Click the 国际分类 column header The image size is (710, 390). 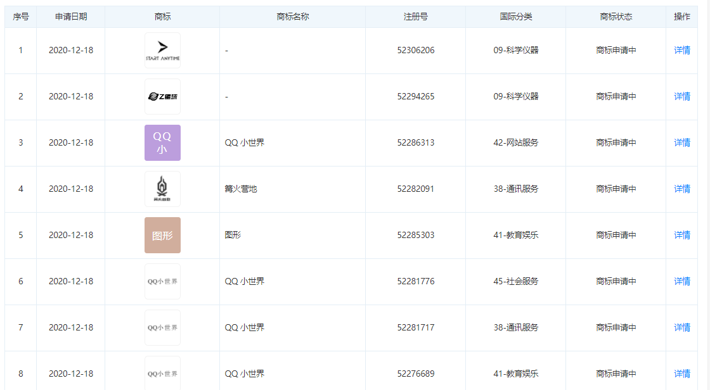[x=516, y=17]
